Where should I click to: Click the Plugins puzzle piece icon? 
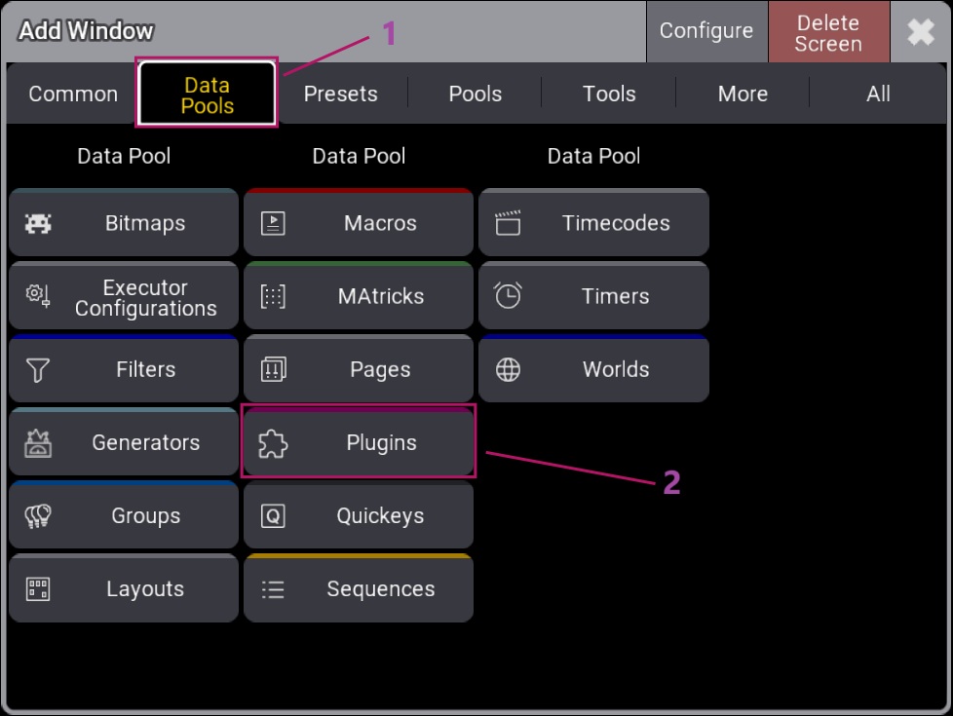[273, 443]
